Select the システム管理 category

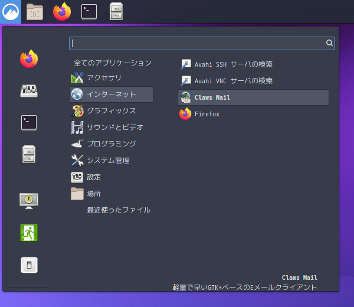[x=111, y=161]
